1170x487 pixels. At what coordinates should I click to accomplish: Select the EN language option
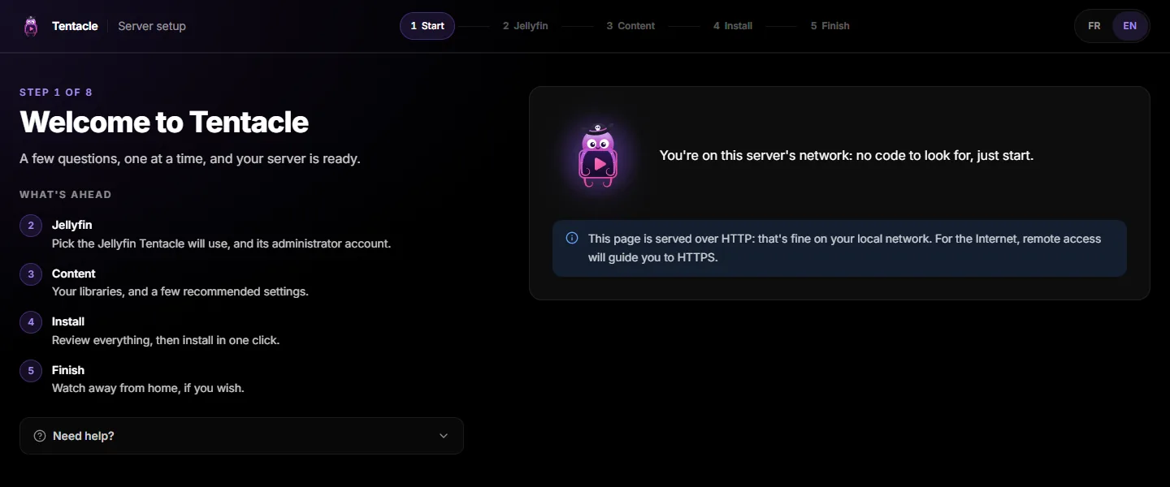(1129, 26)
